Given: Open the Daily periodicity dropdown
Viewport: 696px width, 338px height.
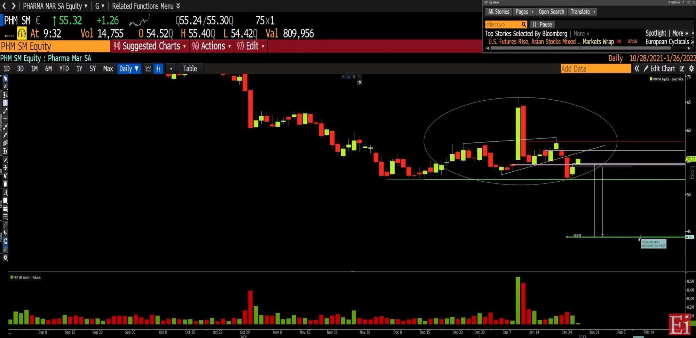Looking at the screenshot, I should [129, 69].
